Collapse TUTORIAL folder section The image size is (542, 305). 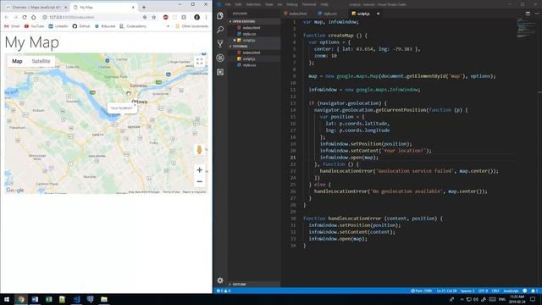[255, 47]
